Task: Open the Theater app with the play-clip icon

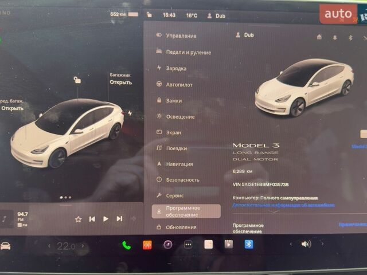Action: (229, 245)
